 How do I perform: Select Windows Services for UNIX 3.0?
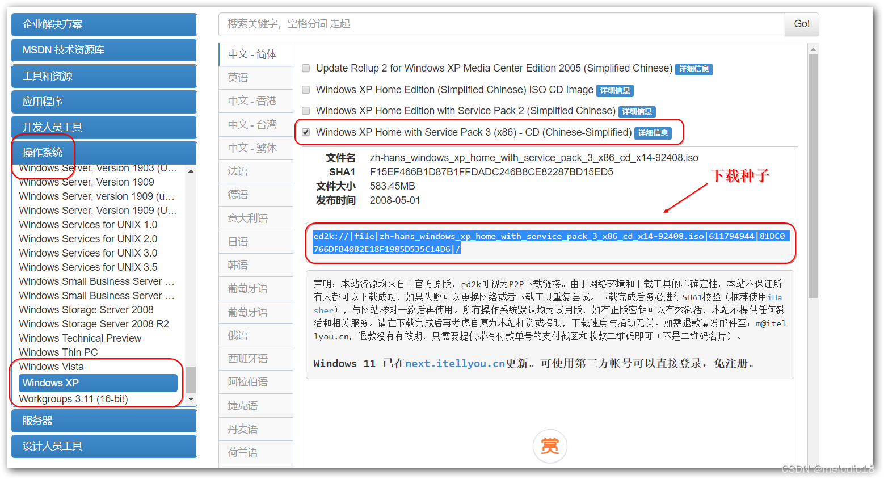point(89,253)
